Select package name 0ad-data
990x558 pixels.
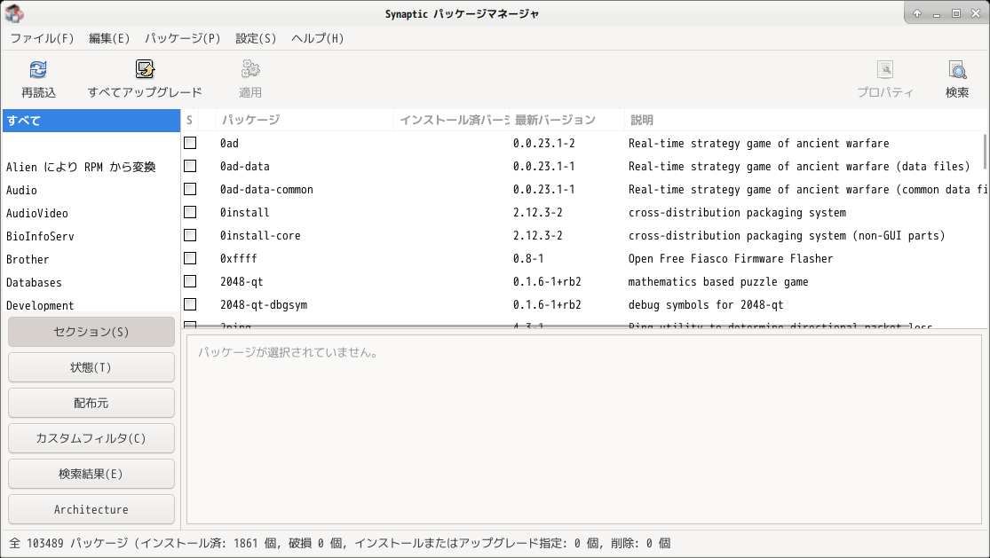(244, 167)
